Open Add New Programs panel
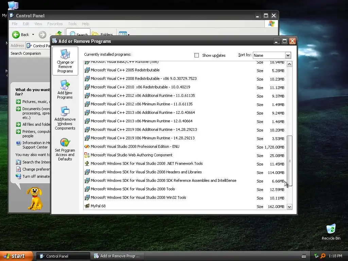348x261 pixels. 65,89
